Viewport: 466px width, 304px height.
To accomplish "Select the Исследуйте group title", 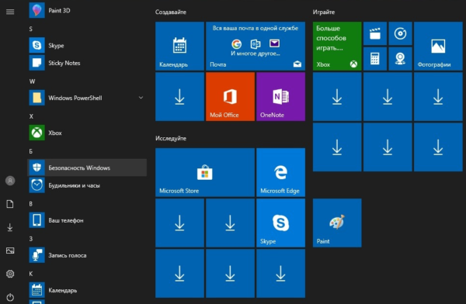I will [171, 138].
